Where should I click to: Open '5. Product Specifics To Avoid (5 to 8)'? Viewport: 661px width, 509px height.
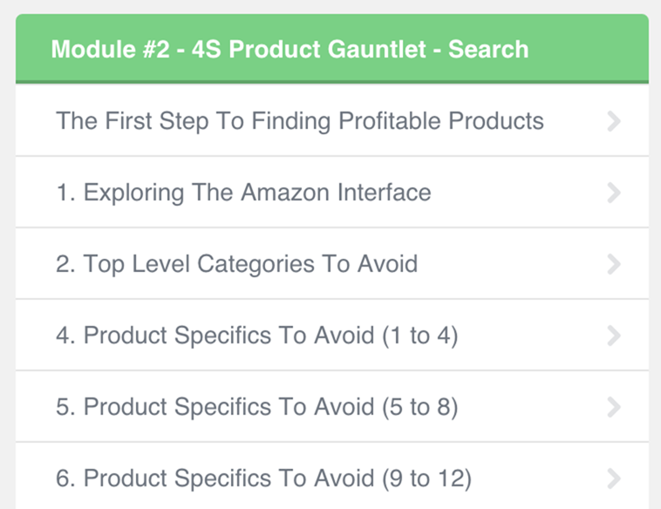coord(256,407)
